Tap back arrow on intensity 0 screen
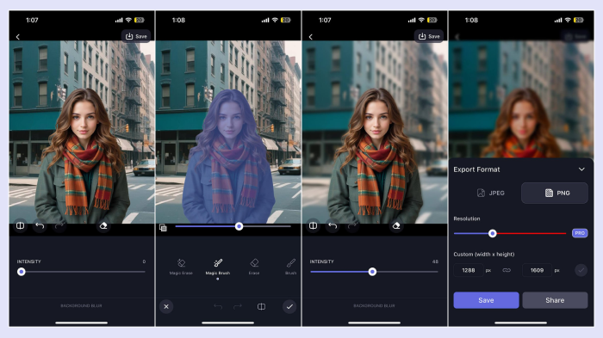The width and height of the screenshot is (603, 338). (18, 36)
